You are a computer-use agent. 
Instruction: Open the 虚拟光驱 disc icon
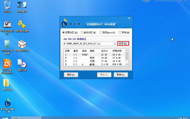(22, 65)
